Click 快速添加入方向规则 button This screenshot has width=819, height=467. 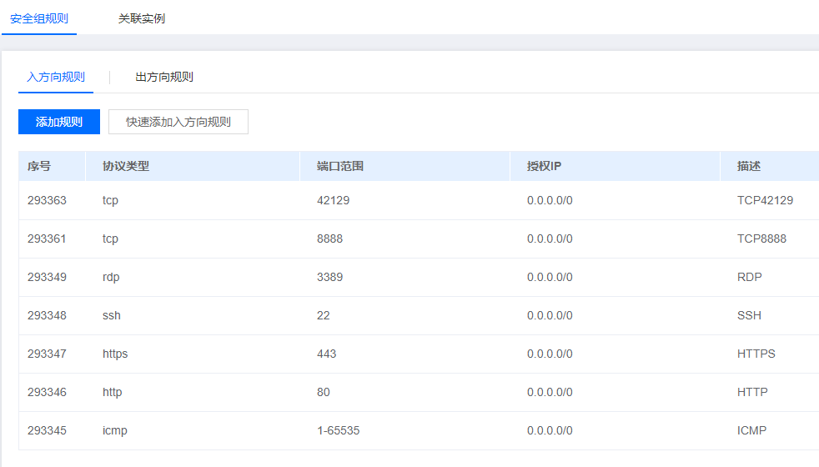click(x=178, y=122)
